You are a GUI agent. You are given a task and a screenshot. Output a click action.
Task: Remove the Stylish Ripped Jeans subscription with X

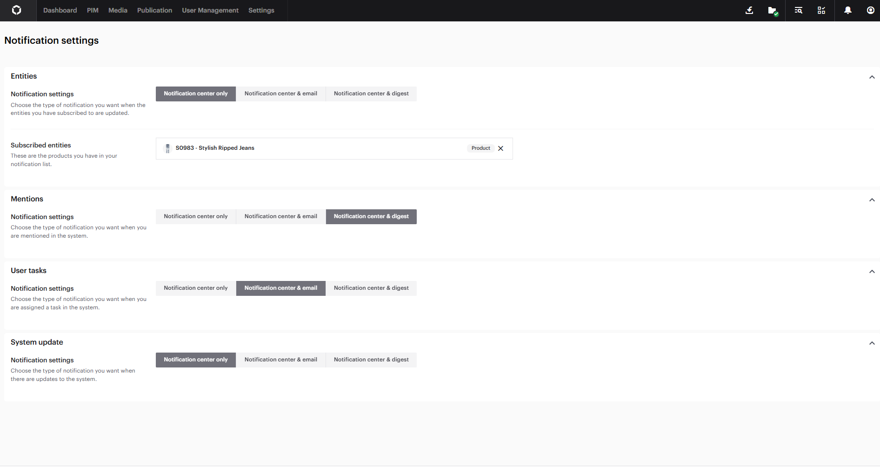coord(501,148)
